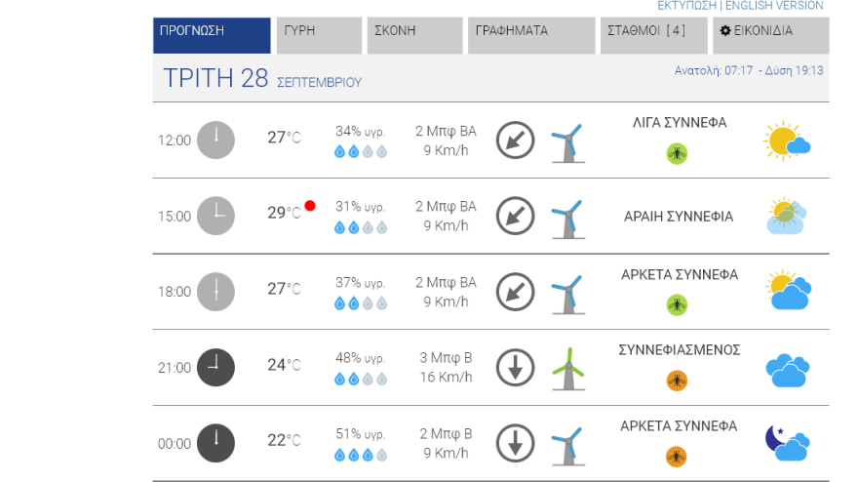
Task: Click the humidity droplets at 18:00
Action: click(x=361, y=303)
